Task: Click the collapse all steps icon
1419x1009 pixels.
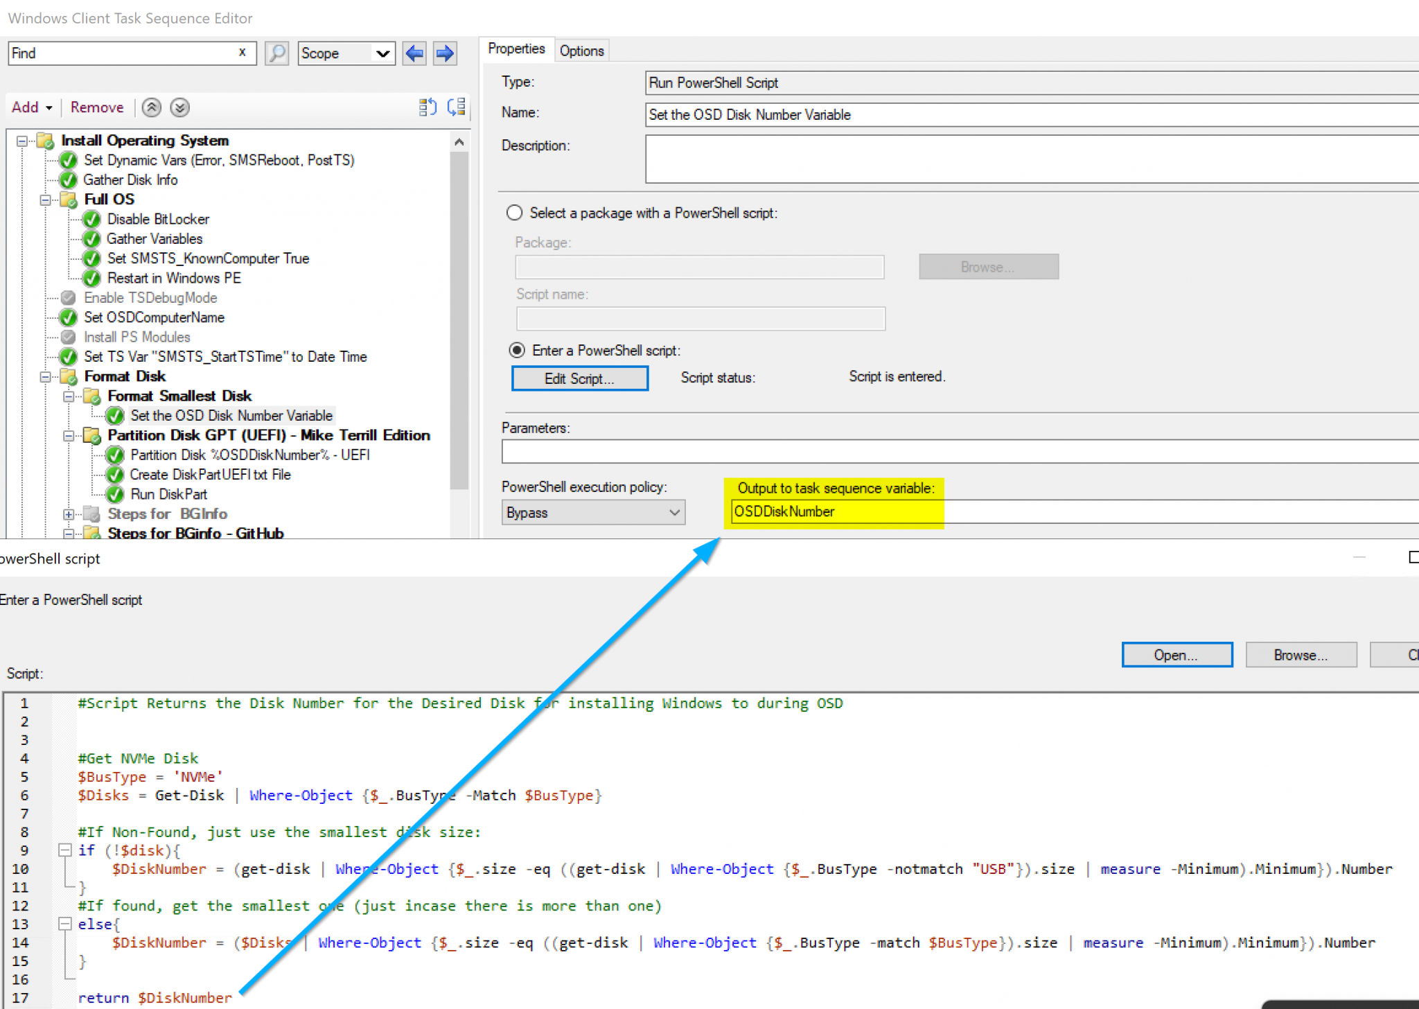Action: [455, 107]
